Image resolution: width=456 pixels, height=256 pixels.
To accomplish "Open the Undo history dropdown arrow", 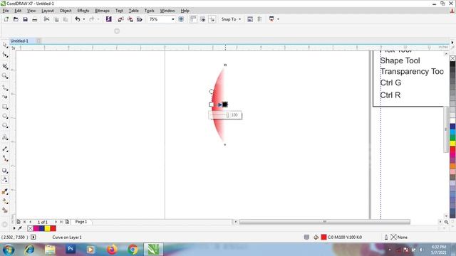I will (84, 19).
